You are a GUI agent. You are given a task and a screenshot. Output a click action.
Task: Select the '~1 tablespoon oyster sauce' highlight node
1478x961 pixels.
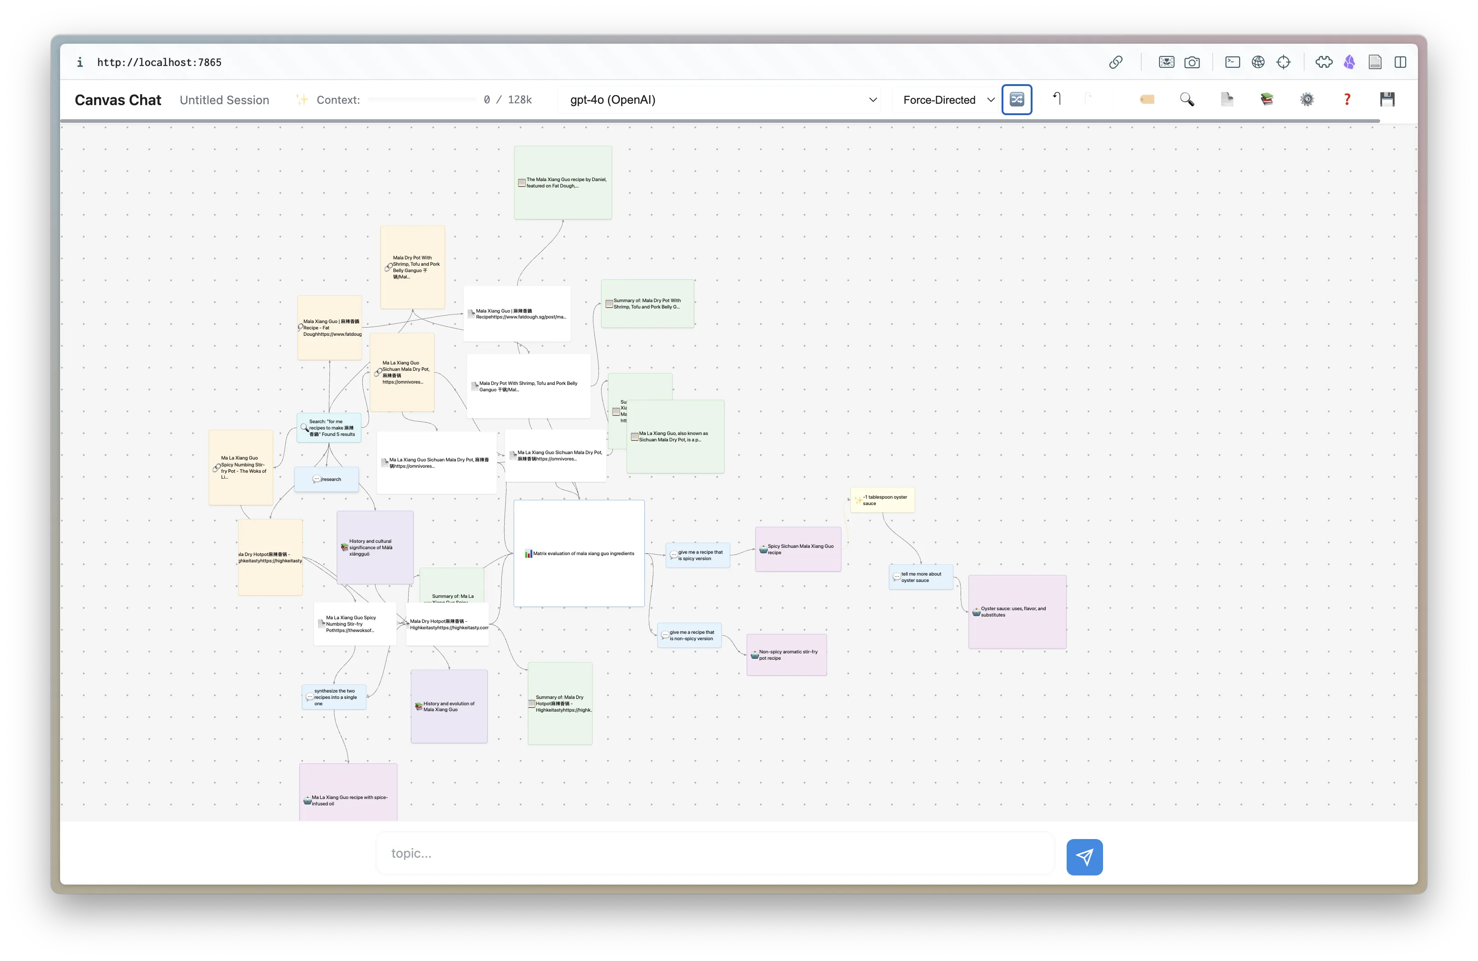[882, 501]
